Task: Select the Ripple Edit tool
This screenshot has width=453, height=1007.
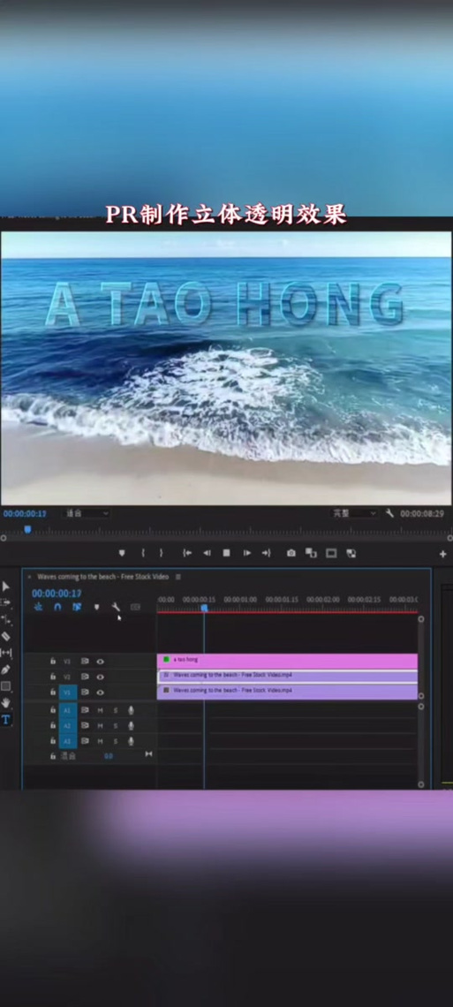Action: pyautogui.click(x=6, y=620)
